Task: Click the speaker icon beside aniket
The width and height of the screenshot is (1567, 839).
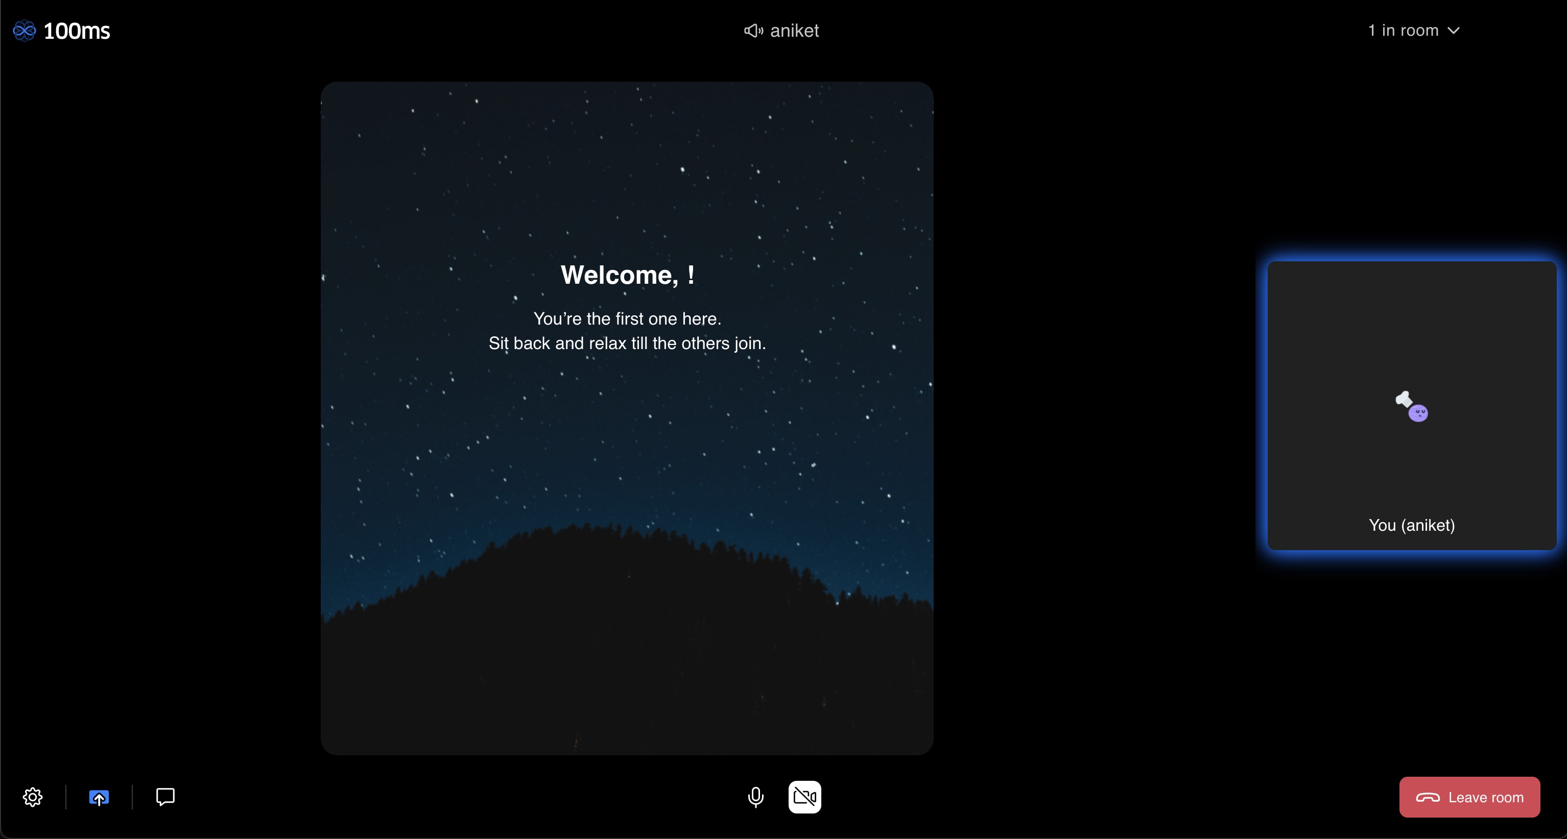Action: click(x=753, y=31)
